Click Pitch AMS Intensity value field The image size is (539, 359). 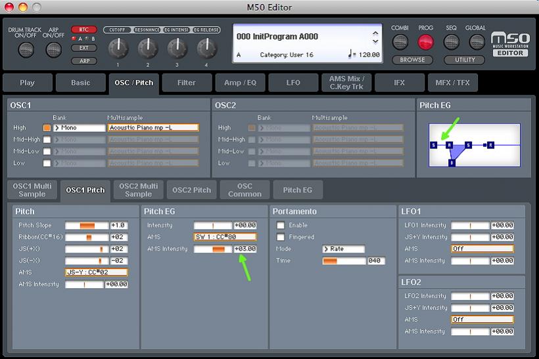tap(116, 284)
